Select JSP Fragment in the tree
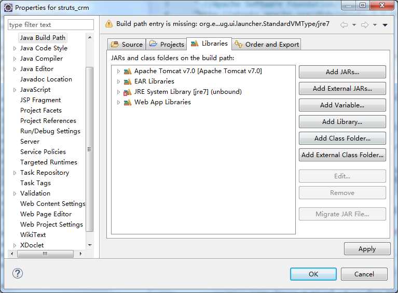Screen dimensions: 398x293 pos(40,100)
